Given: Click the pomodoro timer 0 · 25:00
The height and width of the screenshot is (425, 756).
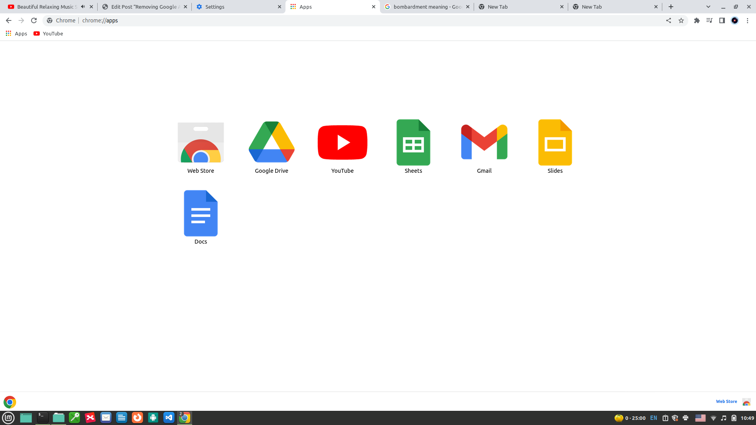Looking at the screenshot, I should pyautogui.click(x=630, y=418).
